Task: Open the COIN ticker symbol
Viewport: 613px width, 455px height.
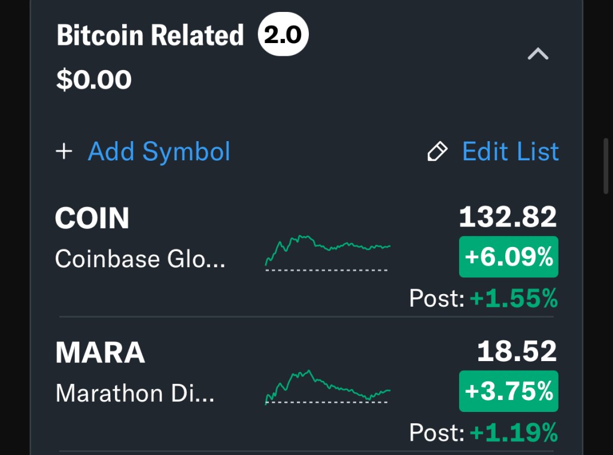Action: click(x=92, y=219)
